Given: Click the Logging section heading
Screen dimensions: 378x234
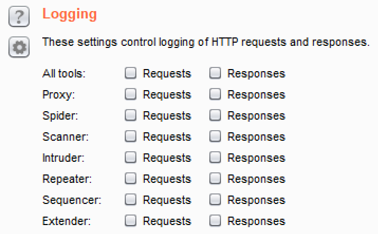Looking at the screenshot, I should 70,14.
